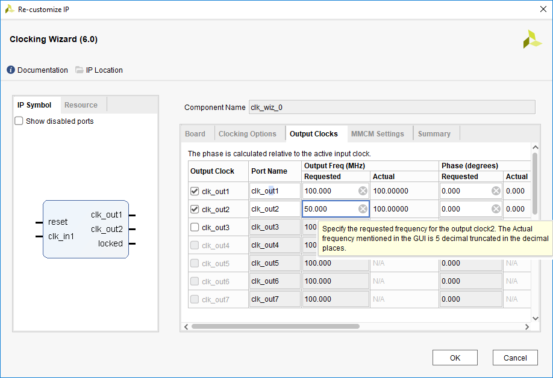Click the clk_in1 port on symbol
Viewport: 553px width, 378px height.
coord(61,236)
